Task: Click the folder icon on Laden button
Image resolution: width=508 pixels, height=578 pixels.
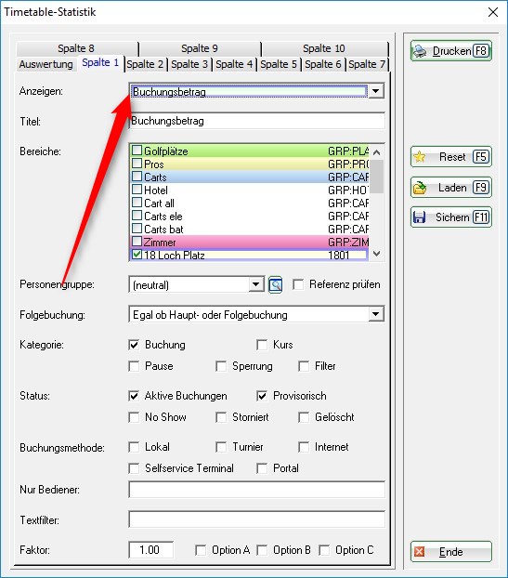Action: (420, 188)
